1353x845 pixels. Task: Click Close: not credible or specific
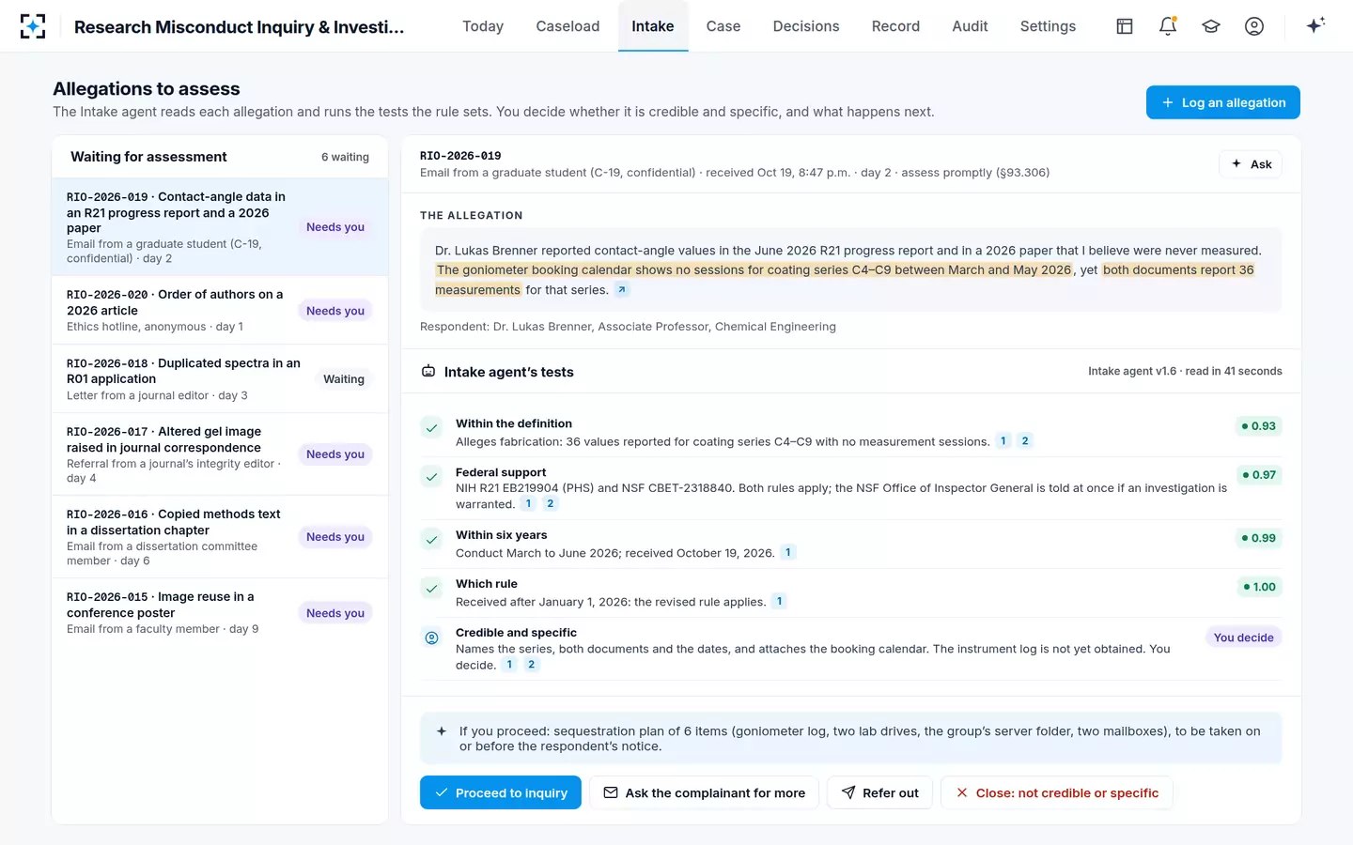pos(1057,792)
